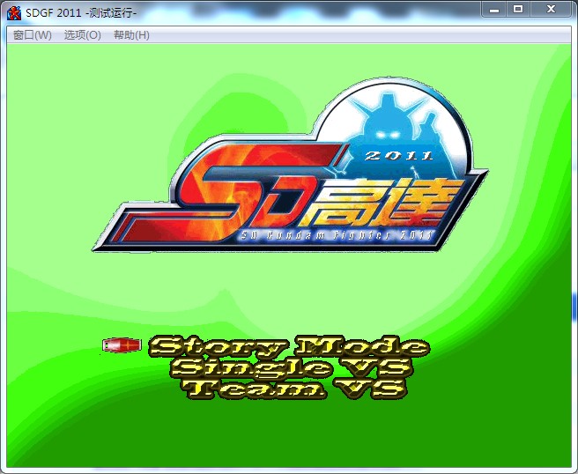The image size is (578, 474).
Task: Maximize the SDGF 2011 window
Action: 518,9
